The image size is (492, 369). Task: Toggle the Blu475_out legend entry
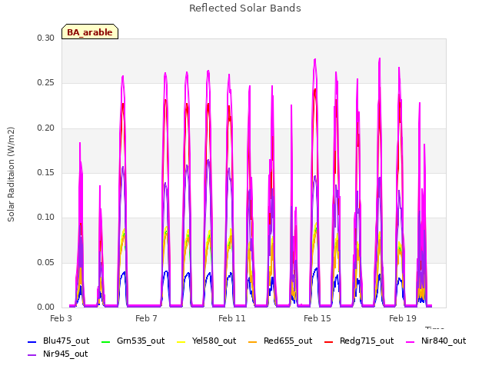pyautogui.click(x=58, y=341)
